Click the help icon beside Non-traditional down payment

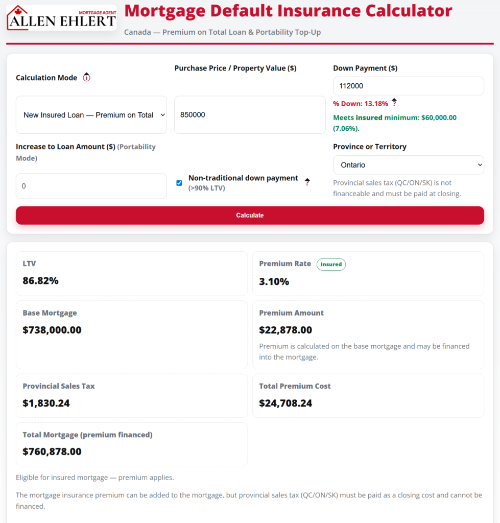tap(307, 182)
